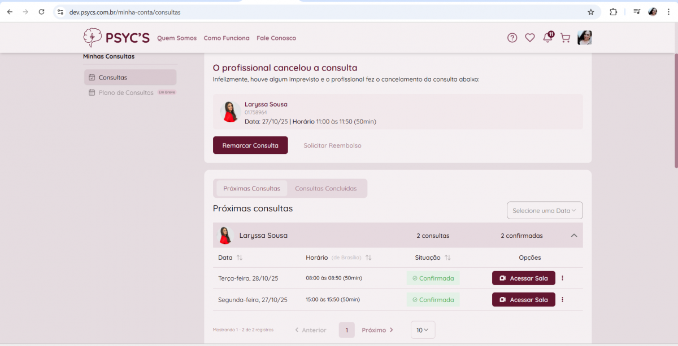The height and width of the screenshot is (346, 678).
Task: Open three-dot options for 27/10/25 appointment
Action: [562, 299]
